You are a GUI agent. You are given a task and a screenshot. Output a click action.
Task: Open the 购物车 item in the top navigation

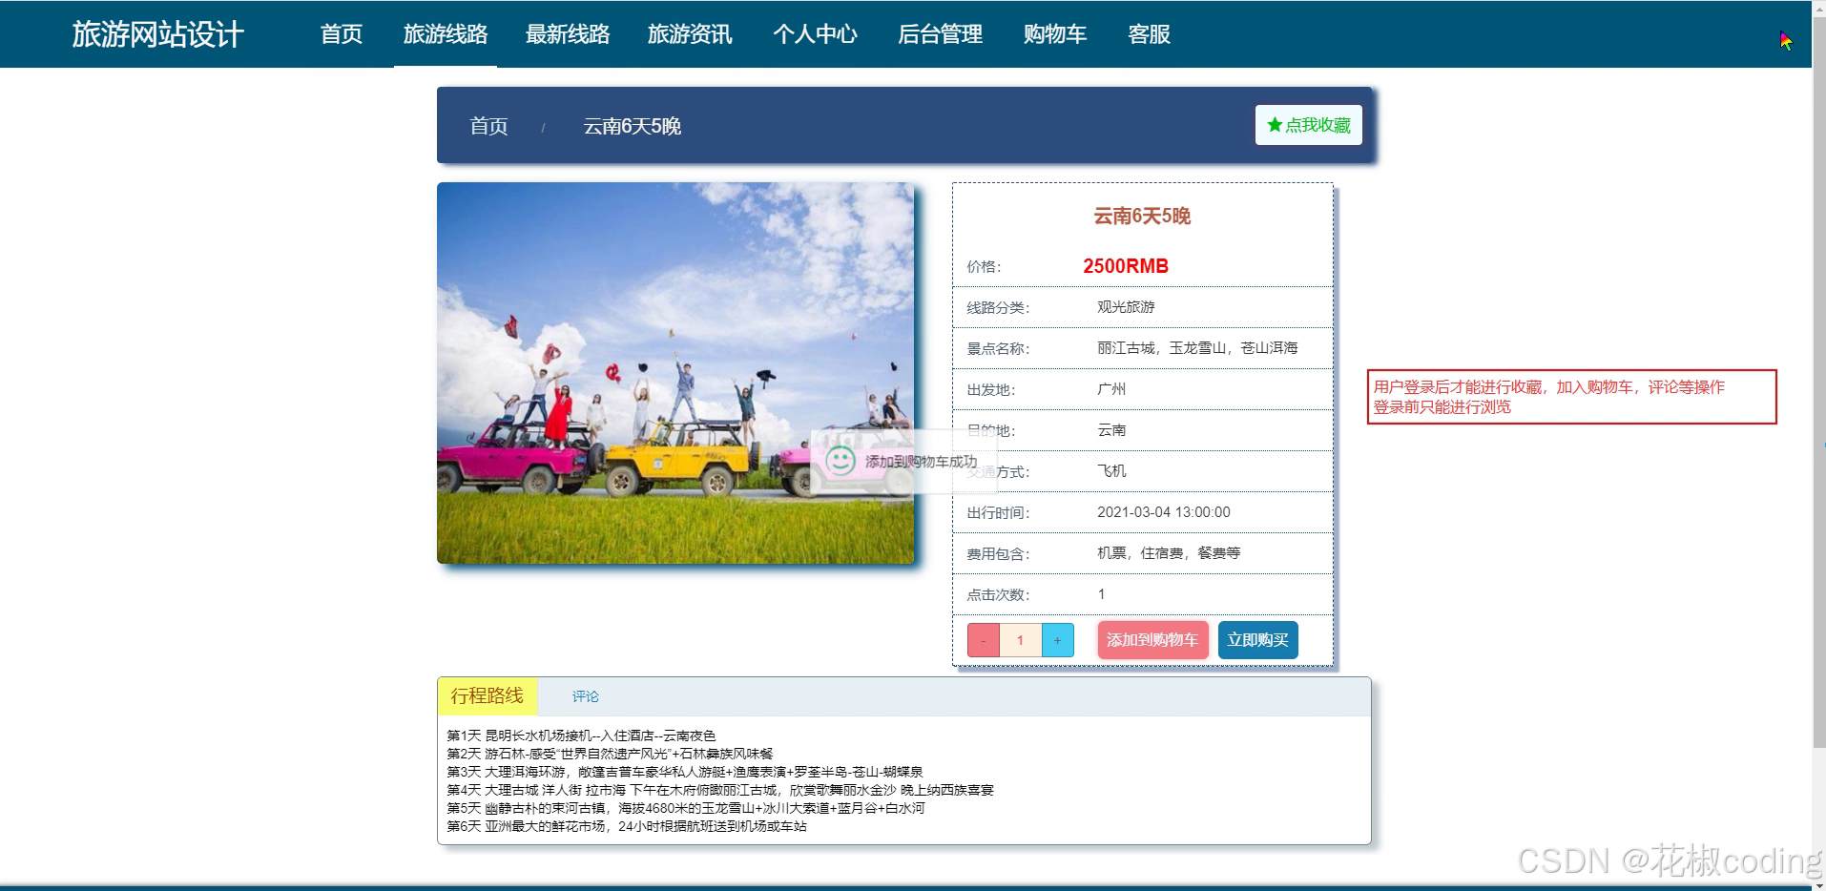pos(1054,34)
